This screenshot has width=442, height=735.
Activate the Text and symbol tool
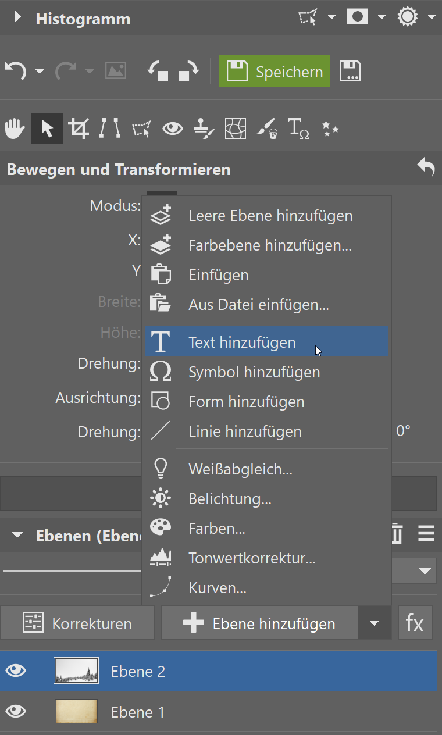tap(297, 128)
